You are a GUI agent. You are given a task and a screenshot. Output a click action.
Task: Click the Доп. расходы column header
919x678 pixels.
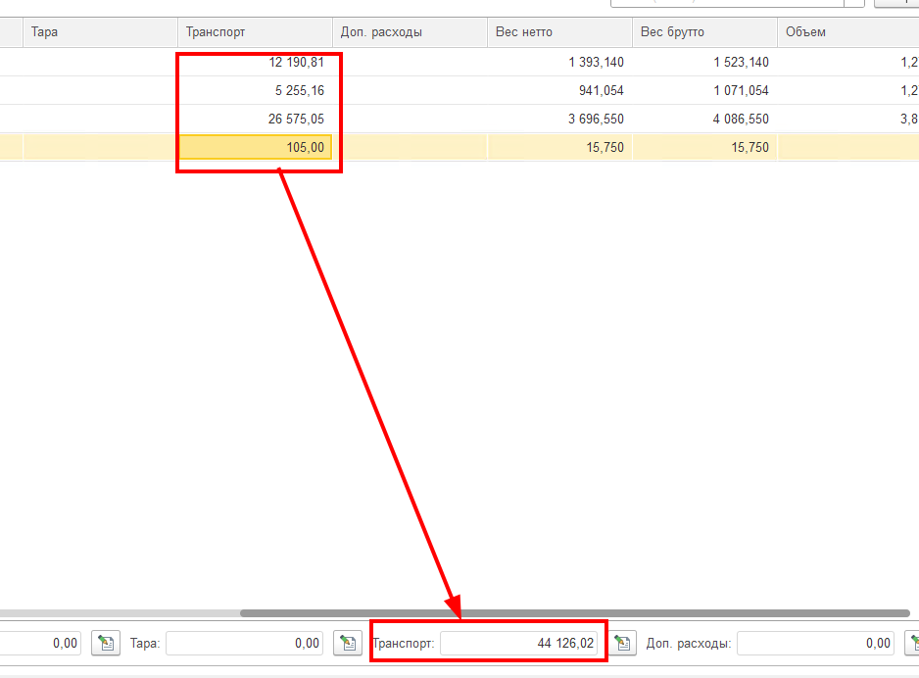coord(410,31)
